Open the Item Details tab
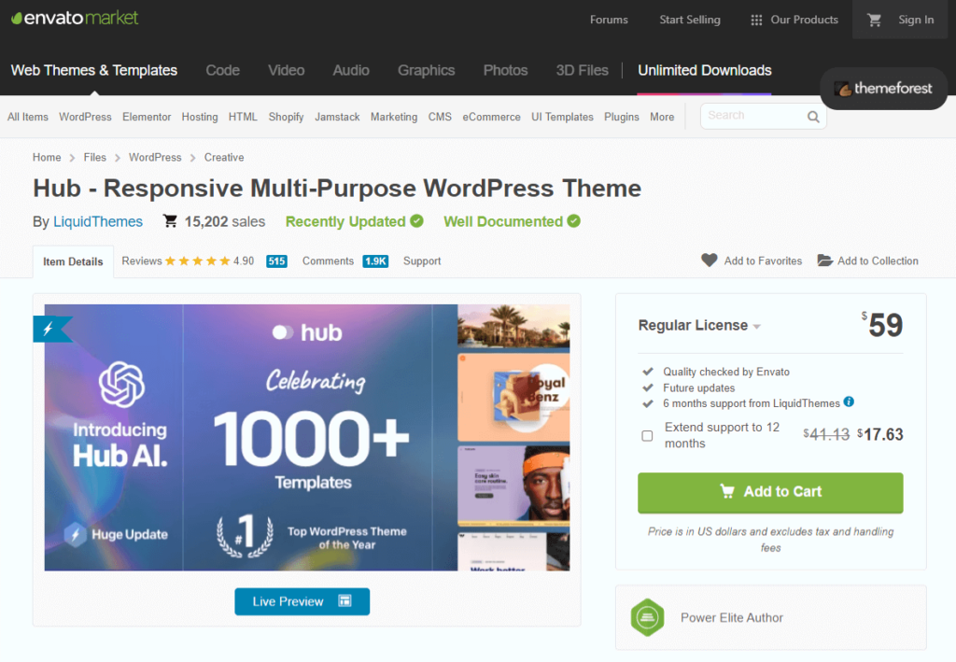Viewport: 956px width, 662px height. (x=73, y=261)
